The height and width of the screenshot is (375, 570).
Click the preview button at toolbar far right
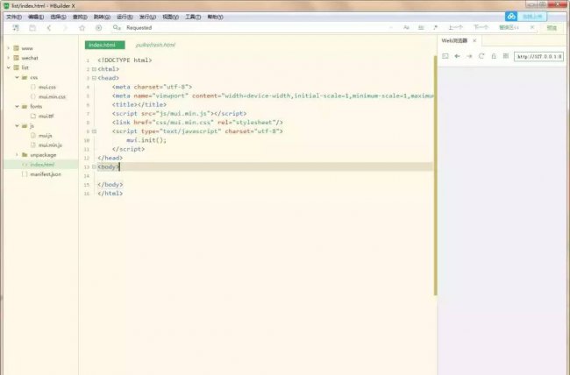(x=552, y=28)
